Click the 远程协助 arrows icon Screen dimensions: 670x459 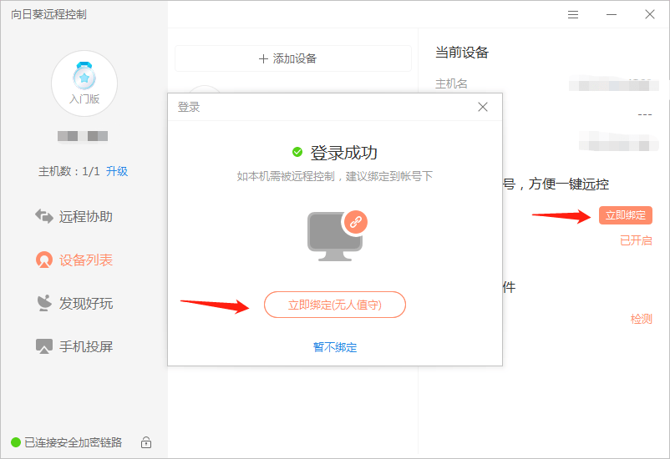click(x=43, y=216)
